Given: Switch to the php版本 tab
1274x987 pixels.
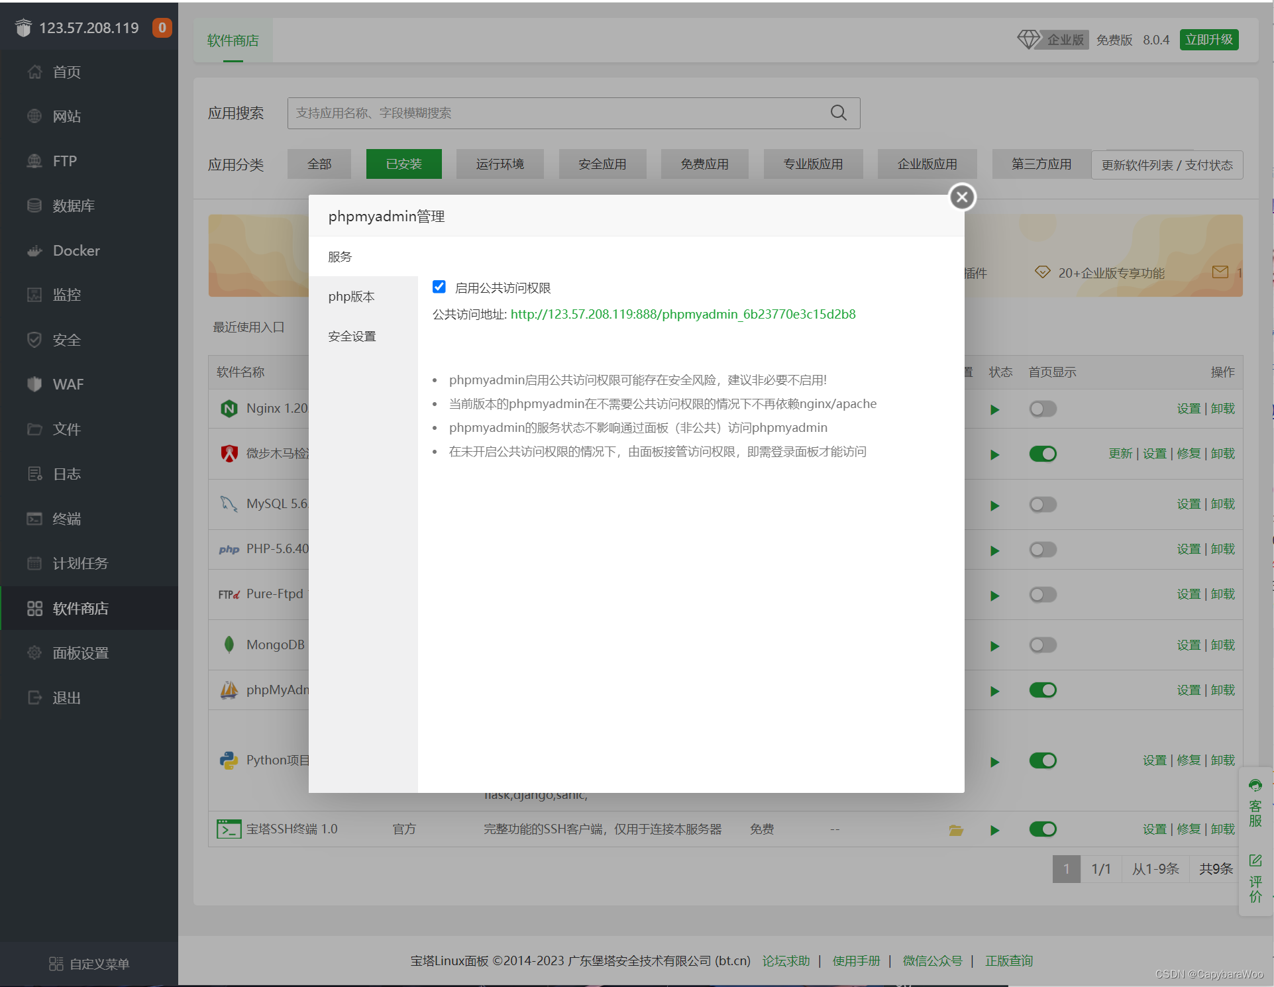Looking at the screenshot, I should [351, 296].
